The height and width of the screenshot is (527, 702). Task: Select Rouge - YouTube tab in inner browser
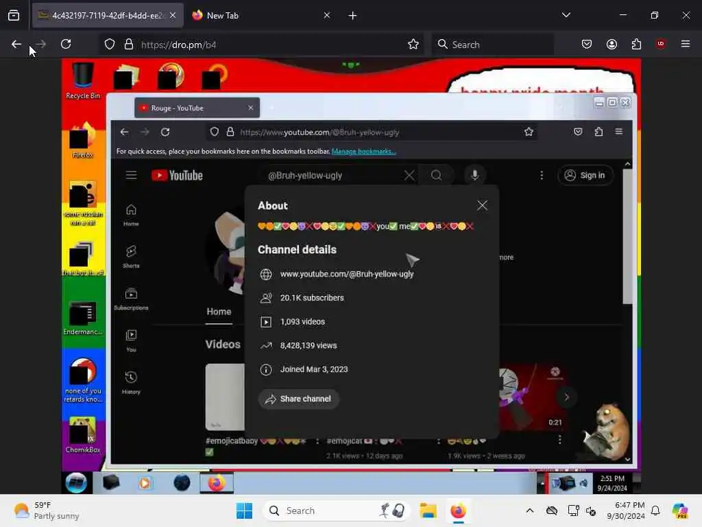[197, 108]
